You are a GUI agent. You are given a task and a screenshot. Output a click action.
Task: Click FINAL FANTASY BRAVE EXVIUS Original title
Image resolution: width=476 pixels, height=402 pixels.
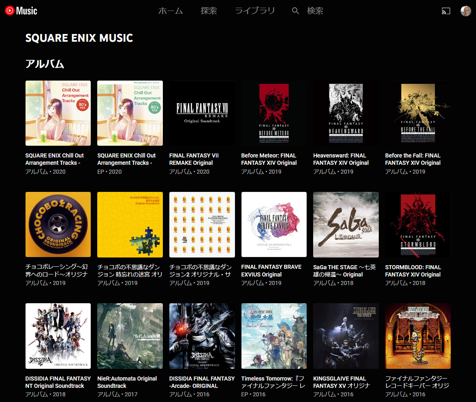(x=271, y=270)
